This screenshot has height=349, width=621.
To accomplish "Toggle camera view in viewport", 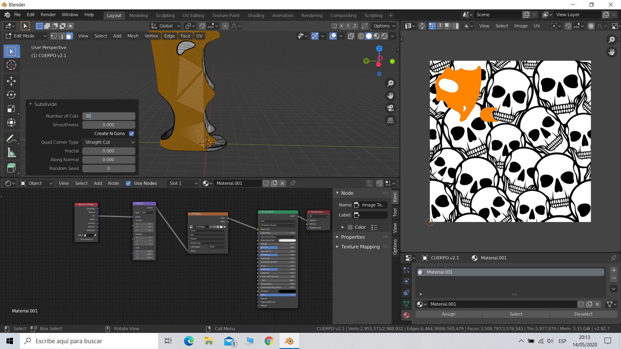I will [390, 108].
